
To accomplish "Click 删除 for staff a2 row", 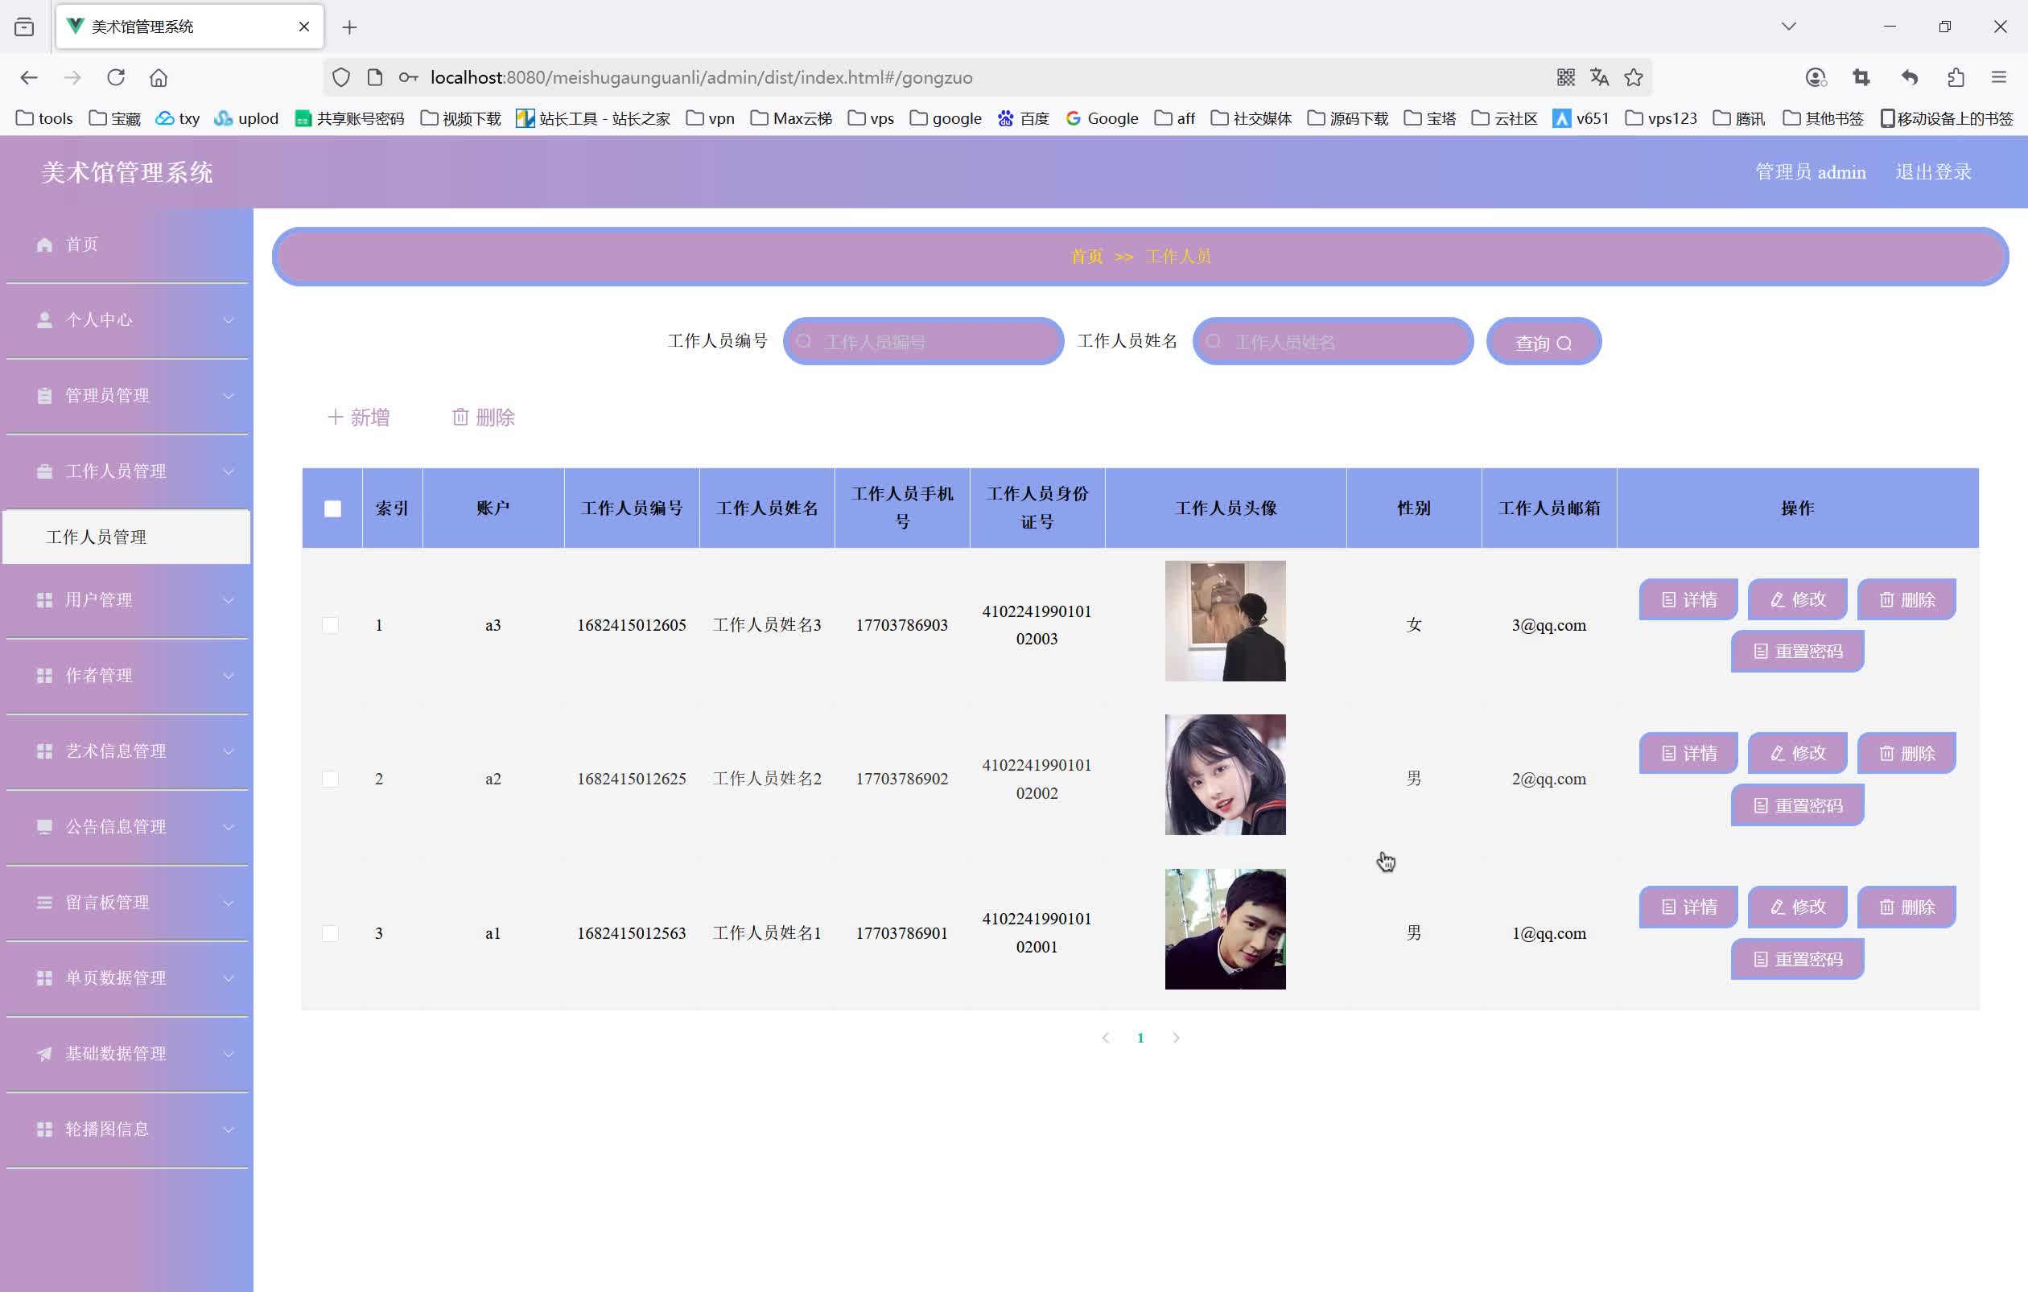I will click(x=1906, y=753).
